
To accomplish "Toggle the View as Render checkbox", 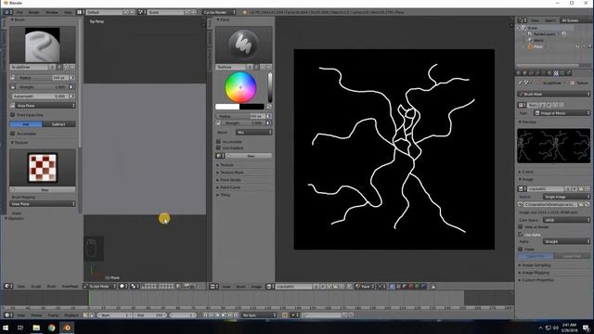I will (x=521, y=226).
